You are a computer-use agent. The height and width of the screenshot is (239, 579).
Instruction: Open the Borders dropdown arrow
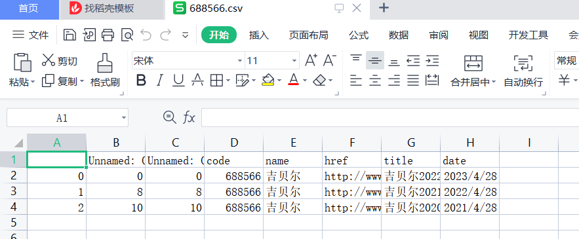228,80
